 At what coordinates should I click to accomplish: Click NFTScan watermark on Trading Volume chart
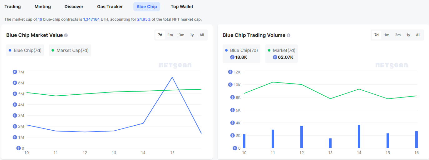(392, 65)
